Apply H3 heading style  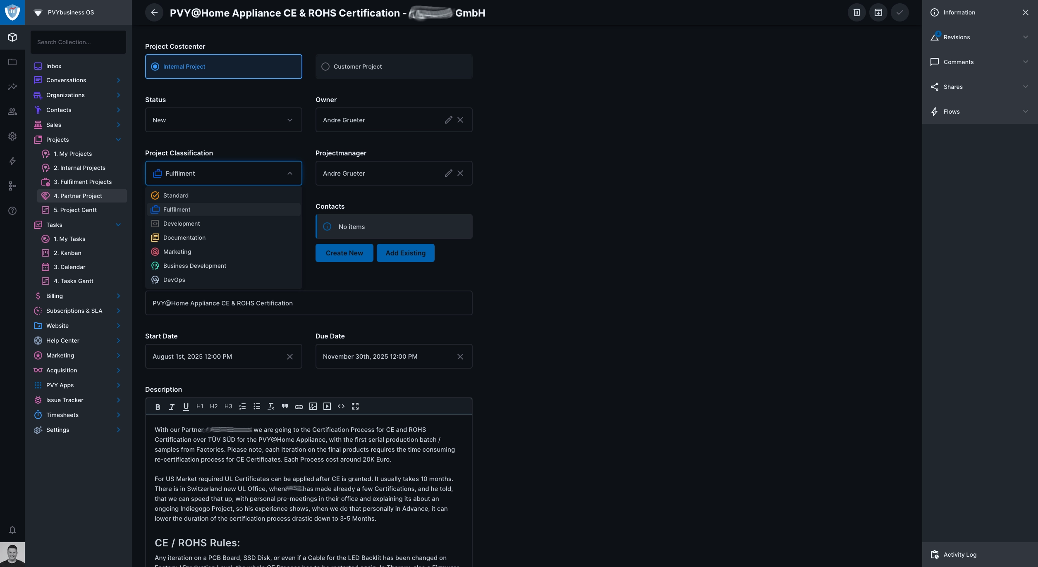point(228,407)
